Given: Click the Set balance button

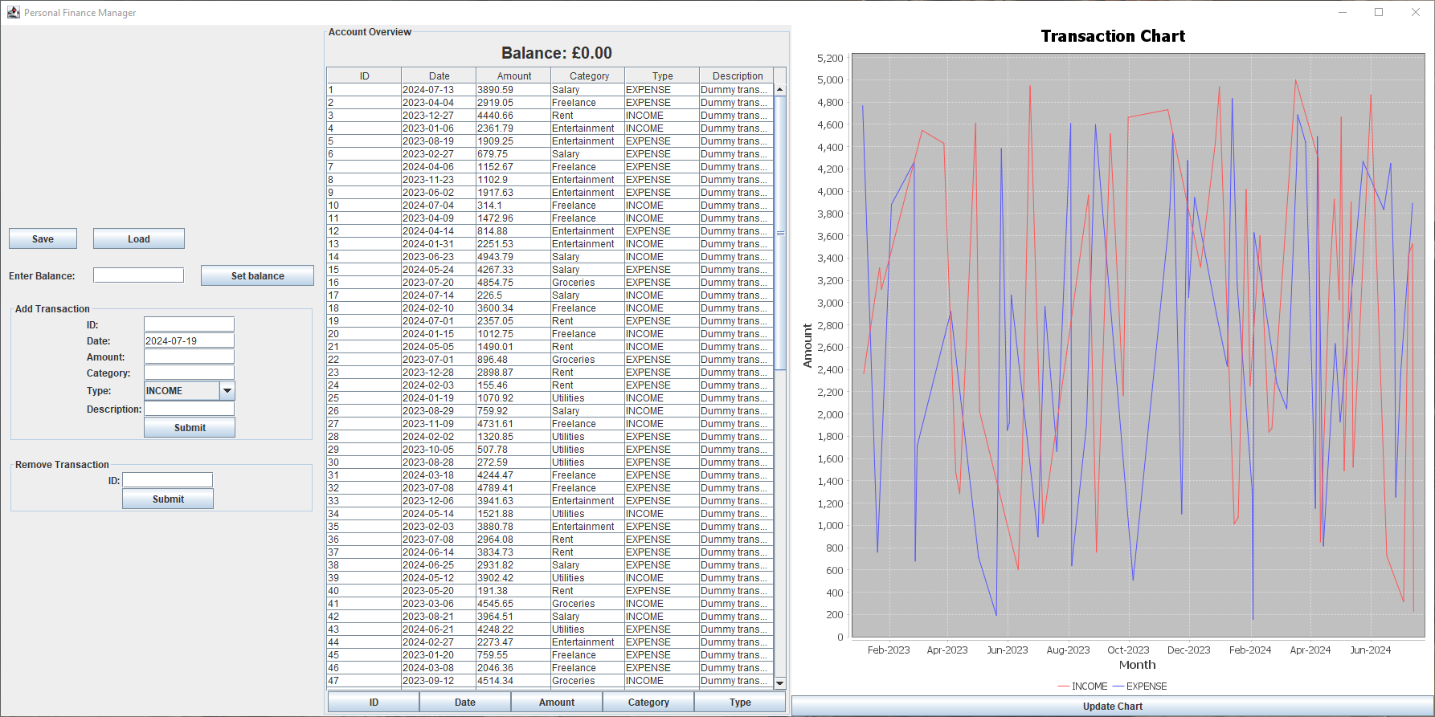Looking at the screenshot, I should (x=257, y=275).
